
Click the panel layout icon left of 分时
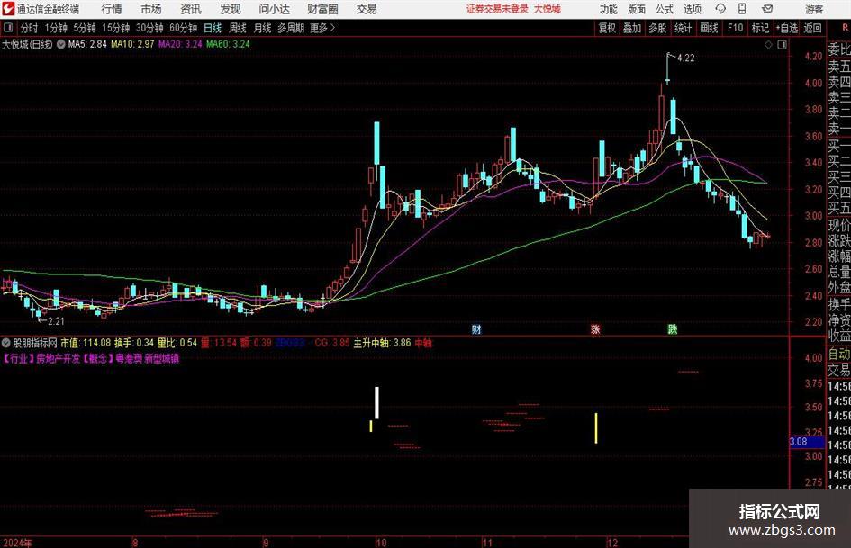point(8,28)
